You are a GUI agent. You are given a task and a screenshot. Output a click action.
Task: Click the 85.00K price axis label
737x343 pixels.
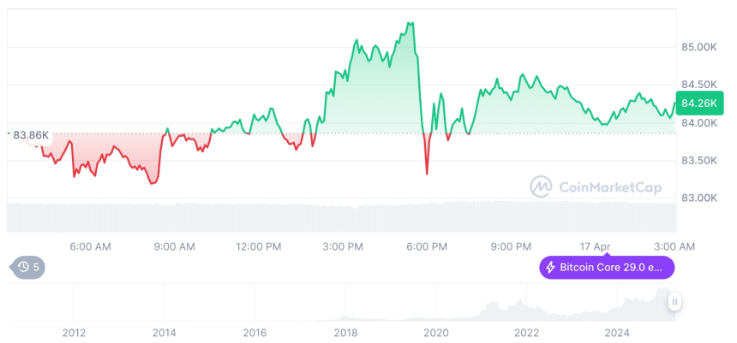[699, 46]
